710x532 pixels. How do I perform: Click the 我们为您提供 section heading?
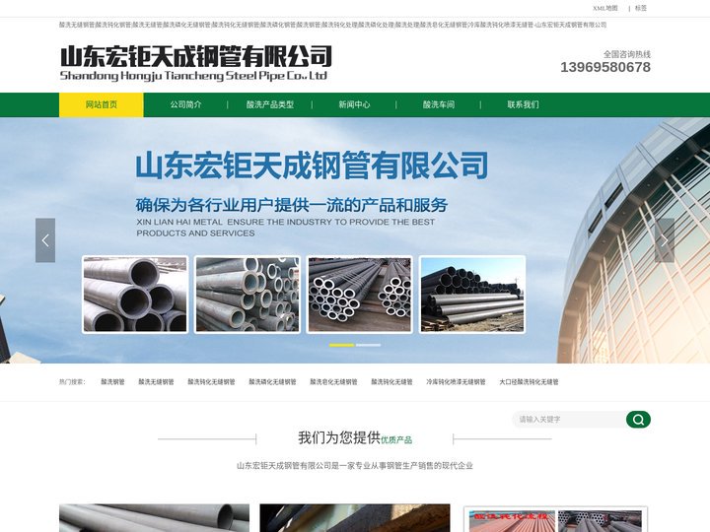click(338, 437)
